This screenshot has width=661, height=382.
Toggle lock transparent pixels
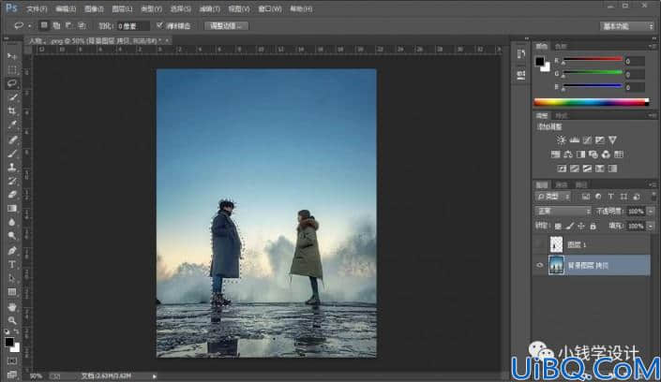558,227
